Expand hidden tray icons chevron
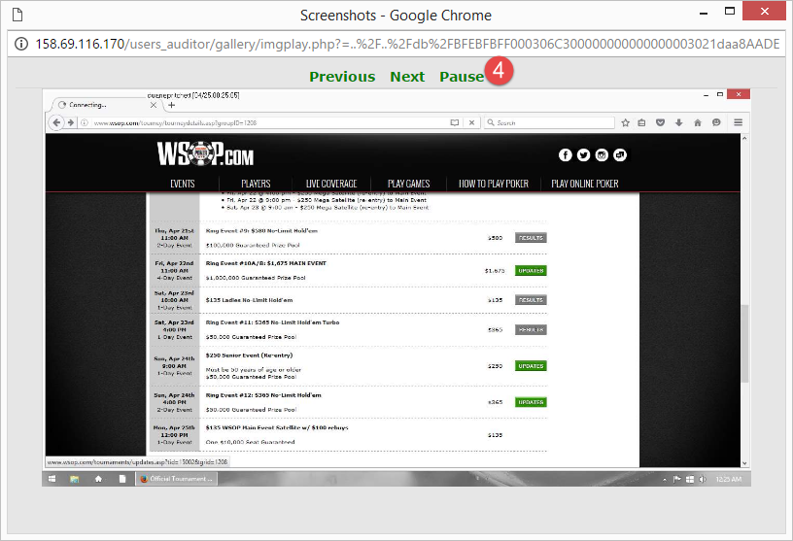793x541 pixels. (x=664, y=479)
